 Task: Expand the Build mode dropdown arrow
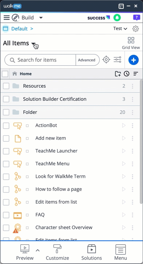coord(41,18)
